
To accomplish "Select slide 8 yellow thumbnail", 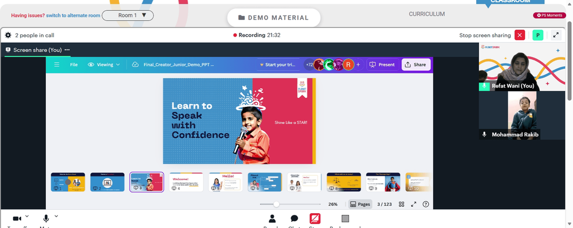I will coord(344,182).
